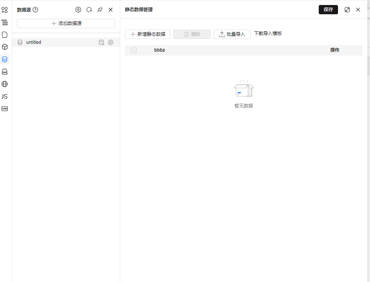370x282 pixels.
Task: Click 批量导入 button
Action: click(x=232, y=34)
